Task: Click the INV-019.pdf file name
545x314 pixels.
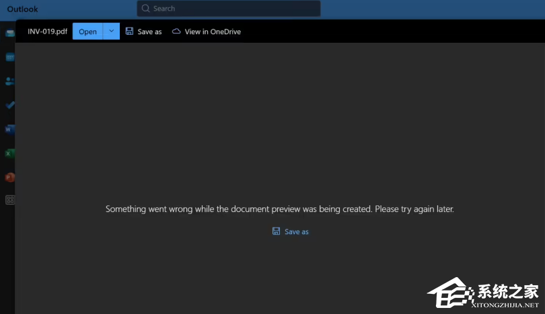Action: [47, 32]
